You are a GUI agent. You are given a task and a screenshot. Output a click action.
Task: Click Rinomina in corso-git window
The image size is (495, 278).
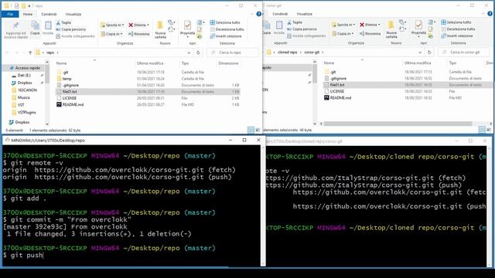[370, 33]
